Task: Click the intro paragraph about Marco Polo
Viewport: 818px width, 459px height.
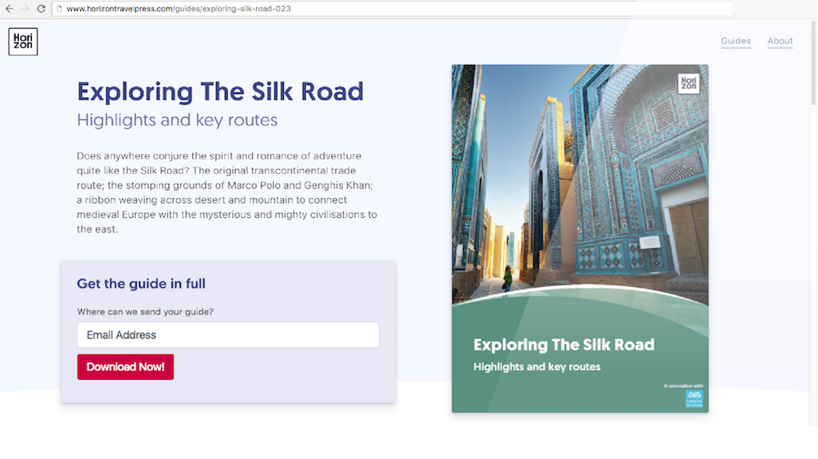Action: tap(227, 192)
